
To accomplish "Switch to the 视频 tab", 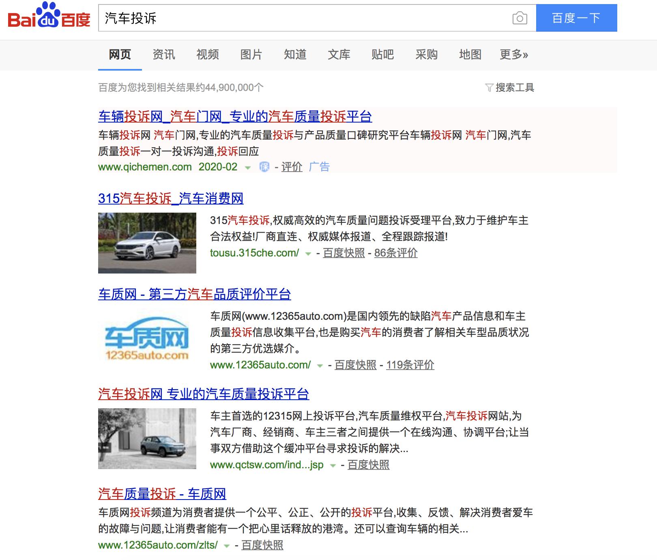I will click(x=207, y=54).
